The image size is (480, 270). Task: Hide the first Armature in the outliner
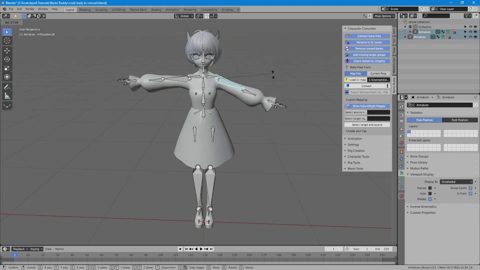pos(471,32)
